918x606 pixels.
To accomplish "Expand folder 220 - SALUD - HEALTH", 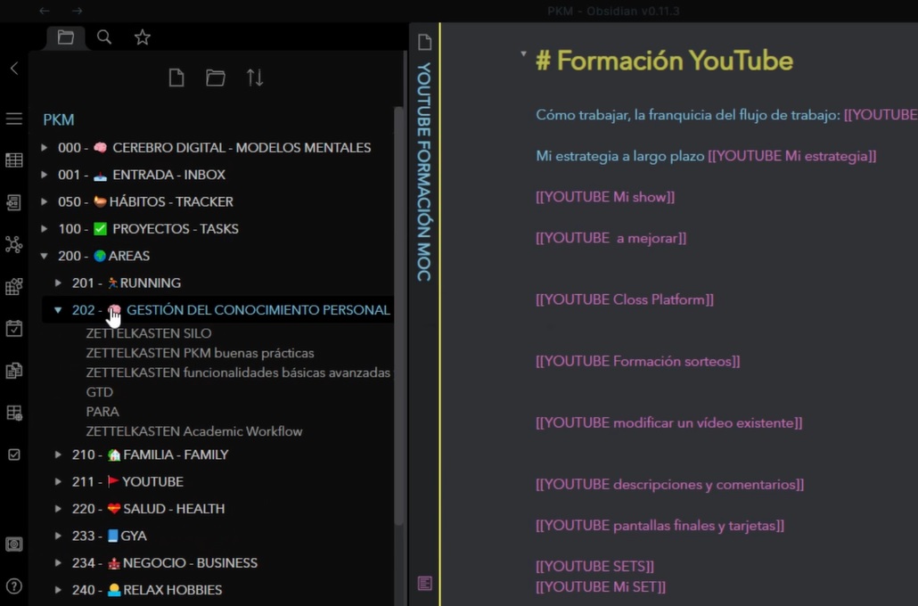I will coord(59,508).
